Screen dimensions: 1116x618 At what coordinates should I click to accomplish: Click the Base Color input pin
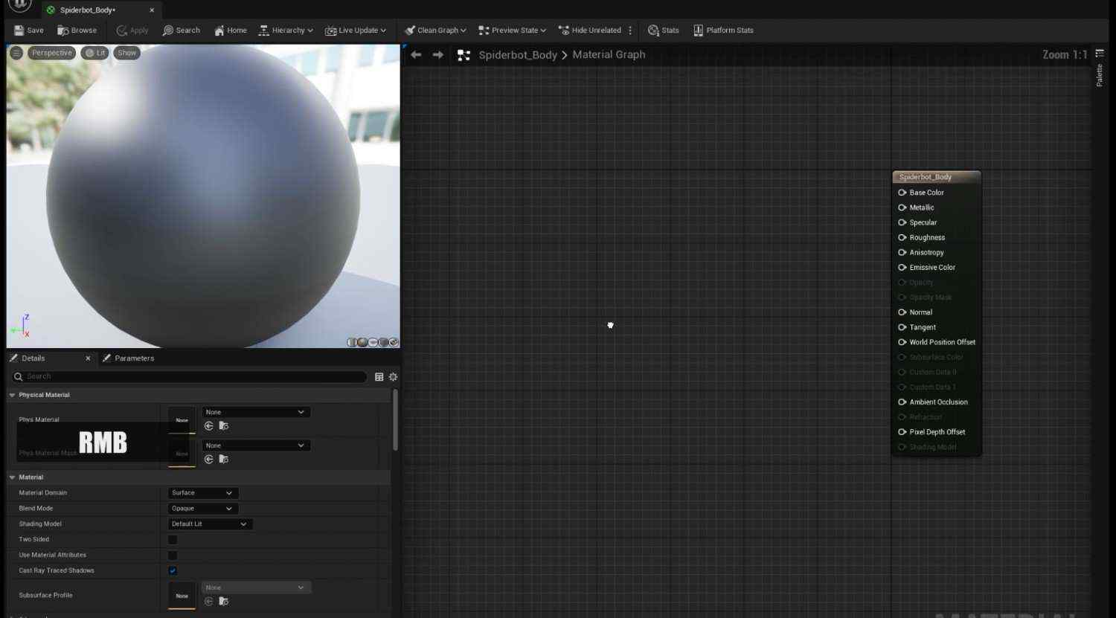(x=902, y=193)
